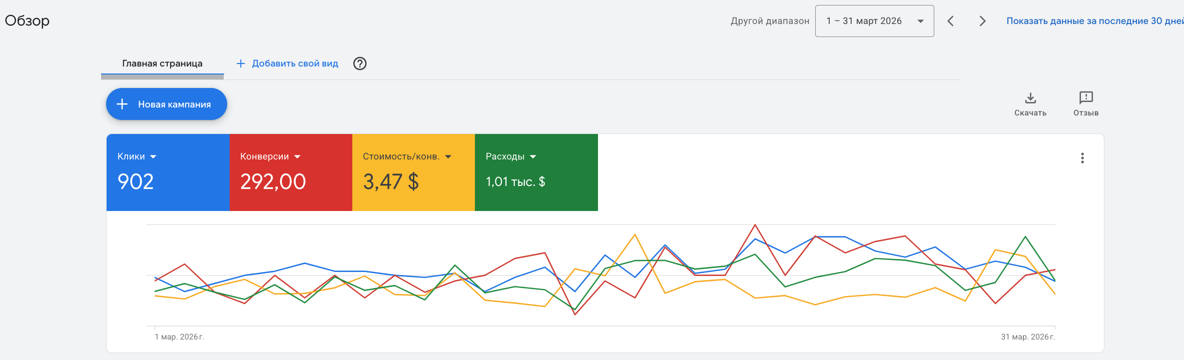Click the Новая кампания button
Screen dimensions: 1184x360
[x=167, y=104]
